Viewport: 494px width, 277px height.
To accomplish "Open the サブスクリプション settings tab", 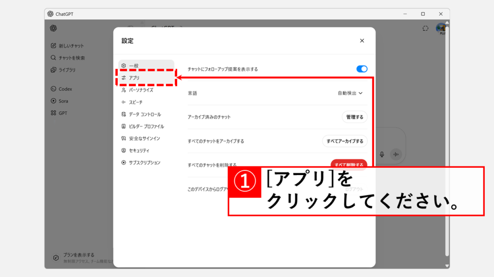I will point(144,163).
